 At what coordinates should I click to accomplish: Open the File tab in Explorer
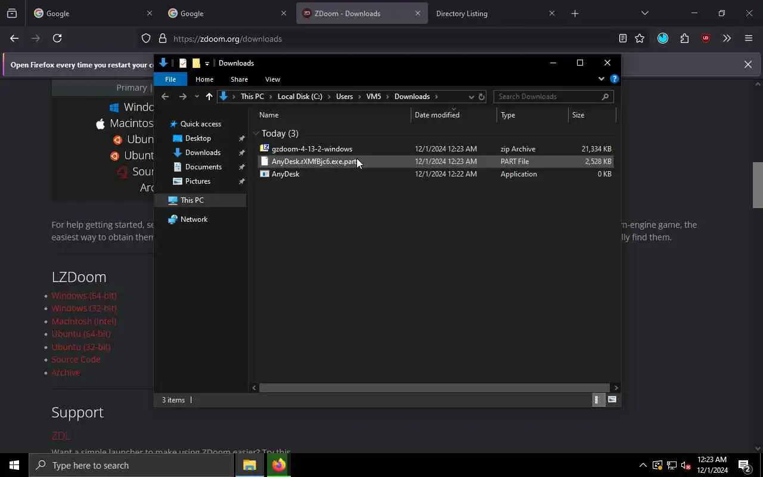pos(170,79)
